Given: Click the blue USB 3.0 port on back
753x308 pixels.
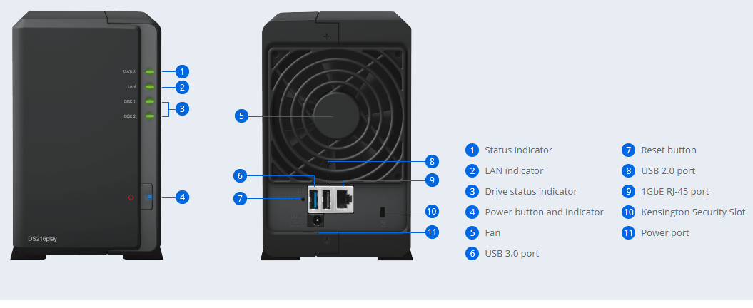Looking at the screenshot, I should coord(315,198).
